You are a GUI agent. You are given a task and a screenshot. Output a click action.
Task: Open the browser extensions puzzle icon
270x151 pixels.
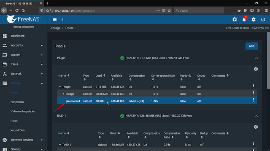point(239,10)
